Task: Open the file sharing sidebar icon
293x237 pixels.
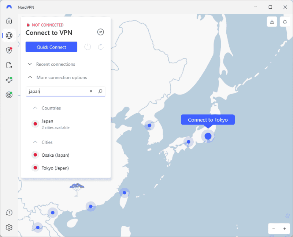Action: pyautogui.click(x=9, y=65)
